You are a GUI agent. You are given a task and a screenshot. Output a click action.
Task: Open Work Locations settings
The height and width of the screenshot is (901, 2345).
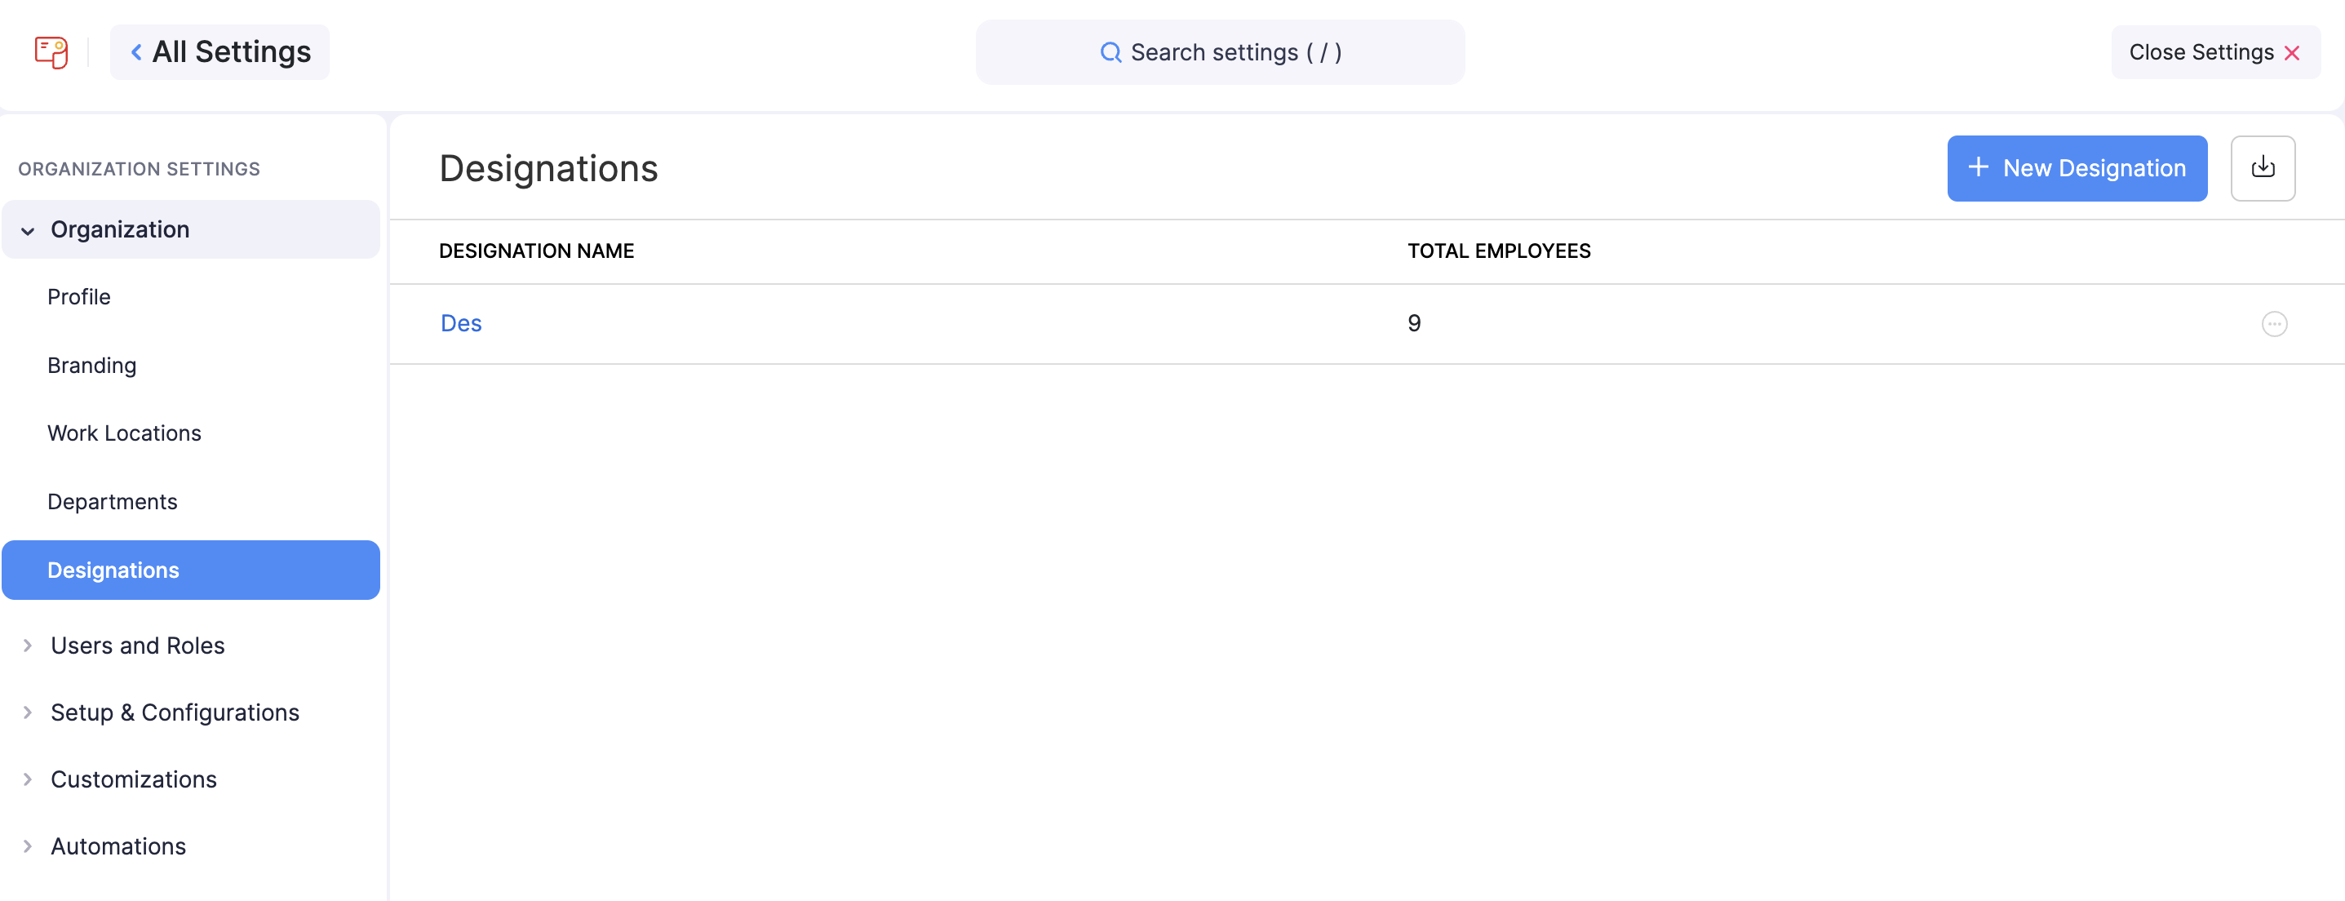click(125, 433)
